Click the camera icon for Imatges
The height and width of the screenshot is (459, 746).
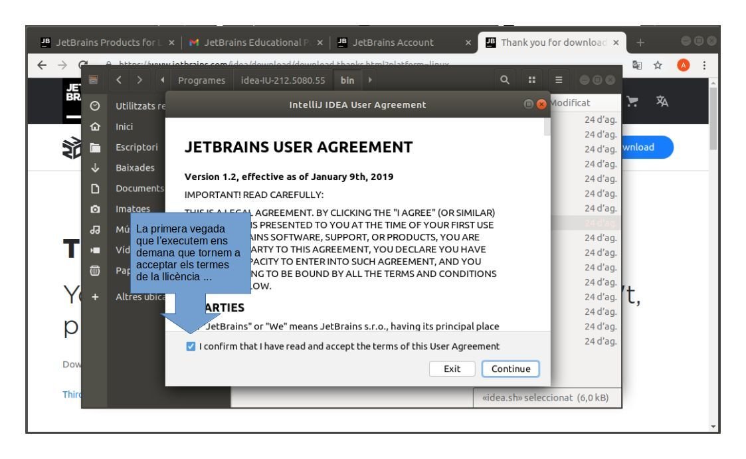(95, 209)
